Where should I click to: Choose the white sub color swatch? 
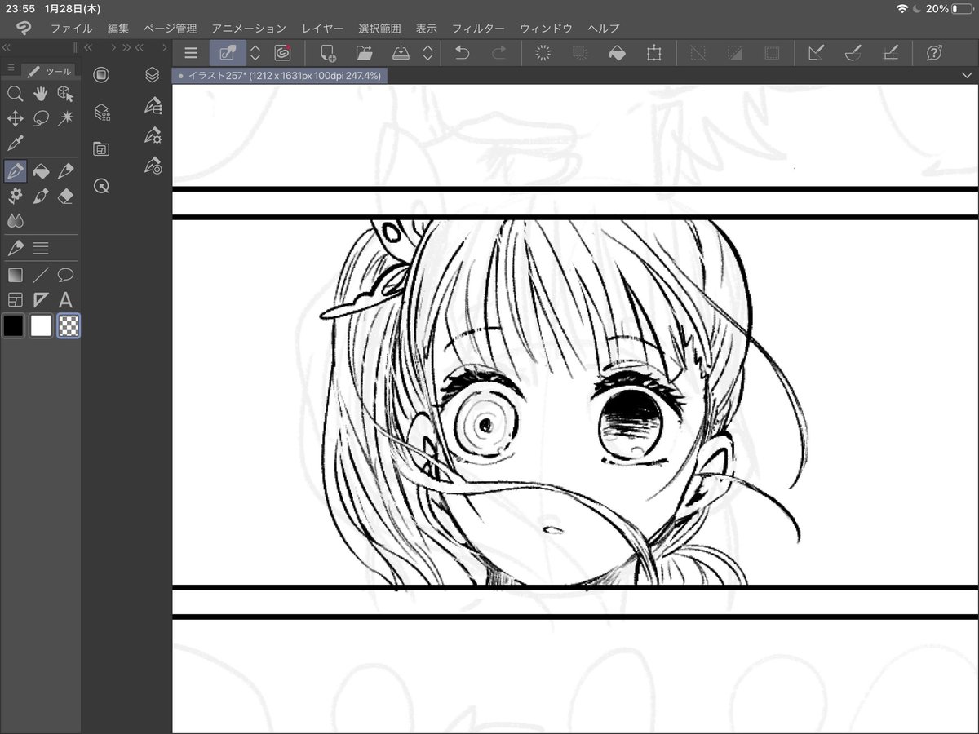click(41, 326)
